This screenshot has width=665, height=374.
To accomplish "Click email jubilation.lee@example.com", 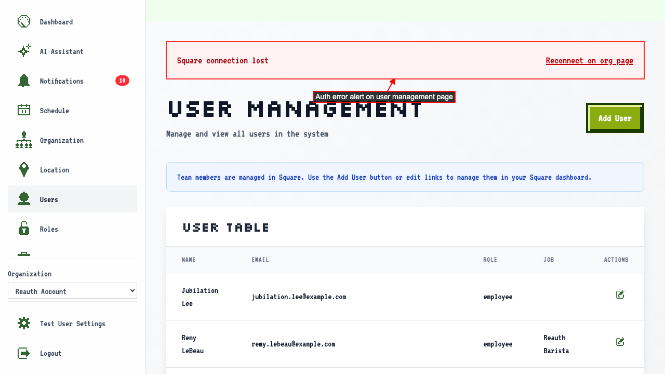I will (x=299, y=297).
